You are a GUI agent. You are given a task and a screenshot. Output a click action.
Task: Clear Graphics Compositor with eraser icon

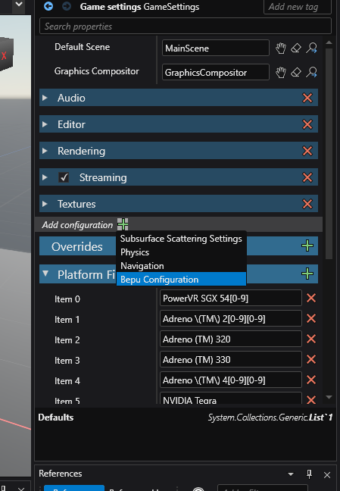pyautogui.click(x=296, y=72)
